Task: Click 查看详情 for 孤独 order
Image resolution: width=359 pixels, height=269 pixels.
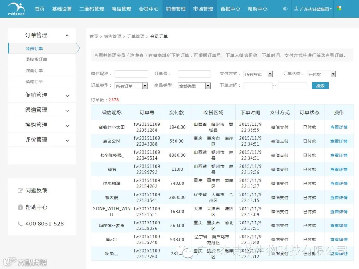Action: pos(339,169)
